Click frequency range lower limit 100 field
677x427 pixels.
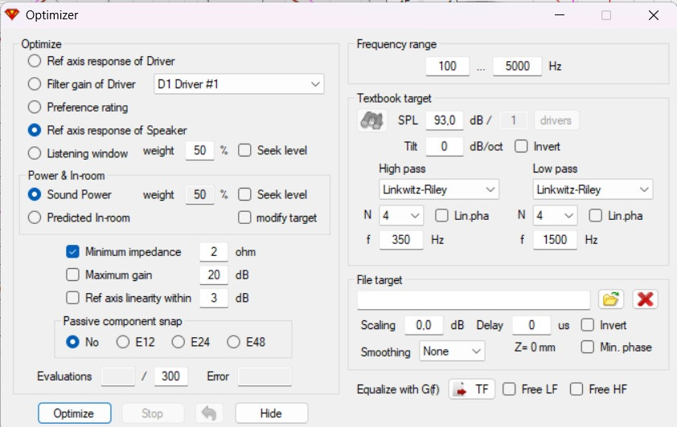[x=447, y=66]
